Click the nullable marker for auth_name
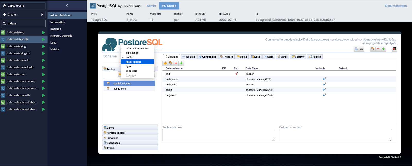The image size is (412, 166). (x=324, y=79)
